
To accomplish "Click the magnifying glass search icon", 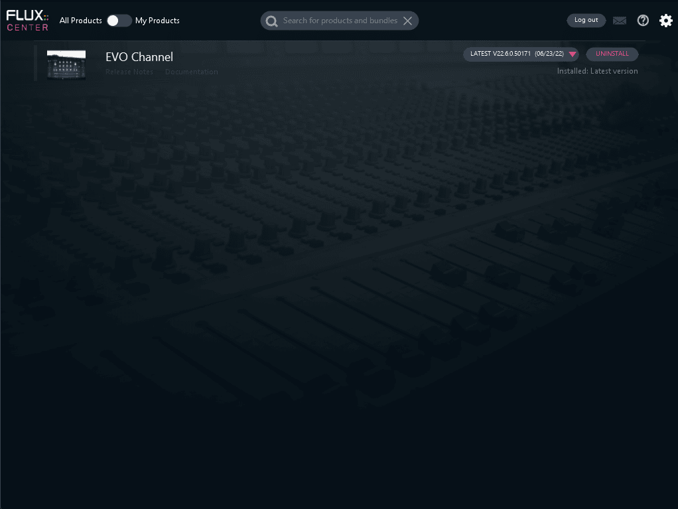I will tap(271, 21).
